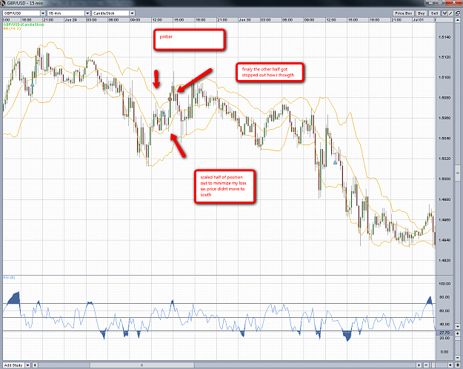Click the RSI panel scale handle beside 27.70
Screen dimensions: 463x369
point(458,333)
